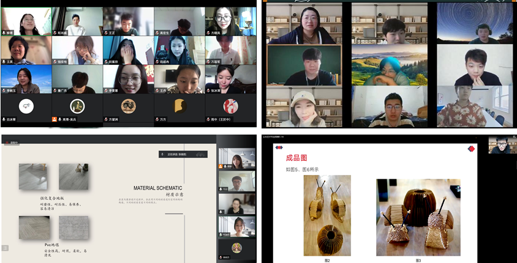Select the participant tile with starry sky background
The image size is (517, 263).
click(475, 23)
